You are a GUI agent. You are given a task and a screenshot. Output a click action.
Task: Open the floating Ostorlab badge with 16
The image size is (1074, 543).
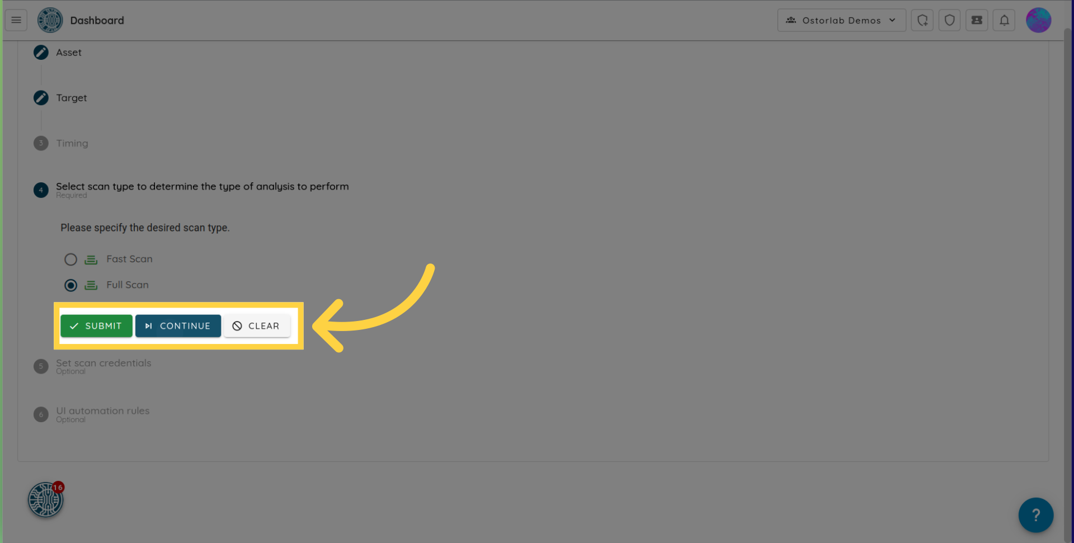coord(46,499)
